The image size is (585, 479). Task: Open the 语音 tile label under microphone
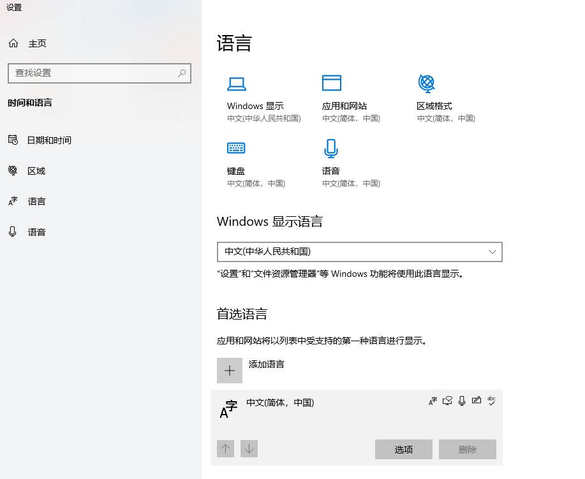point(331,171)
